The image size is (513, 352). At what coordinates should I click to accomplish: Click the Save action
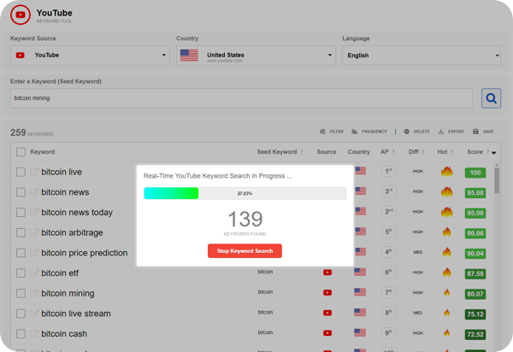pyautogui.click(x=483, y=132)
